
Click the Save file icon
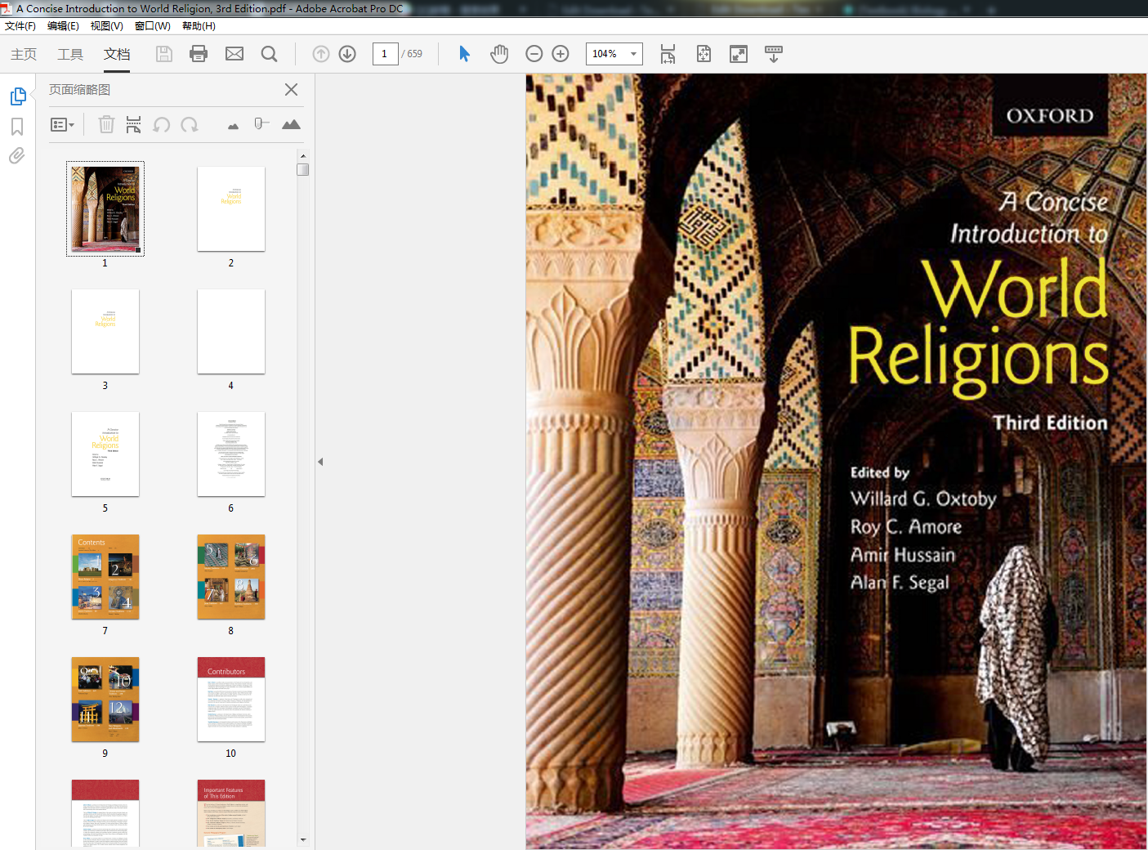pos(164,54)
